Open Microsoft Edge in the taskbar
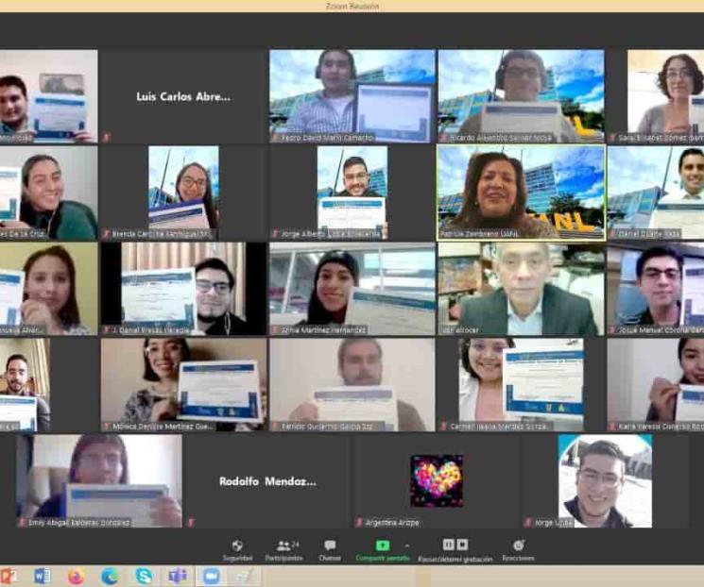 110,576
